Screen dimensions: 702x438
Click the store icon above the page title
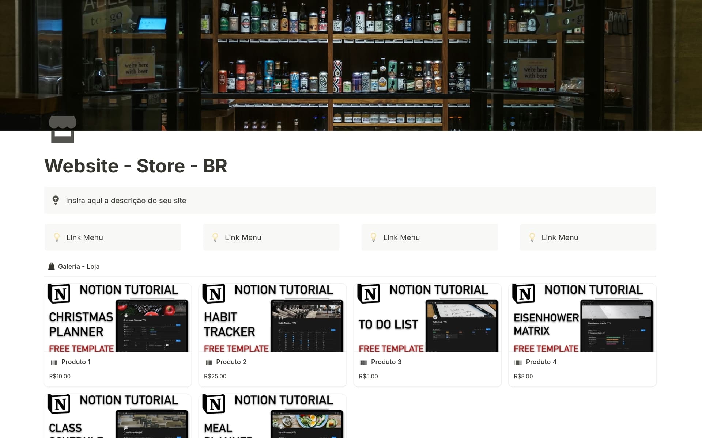[x=63, y=130]
